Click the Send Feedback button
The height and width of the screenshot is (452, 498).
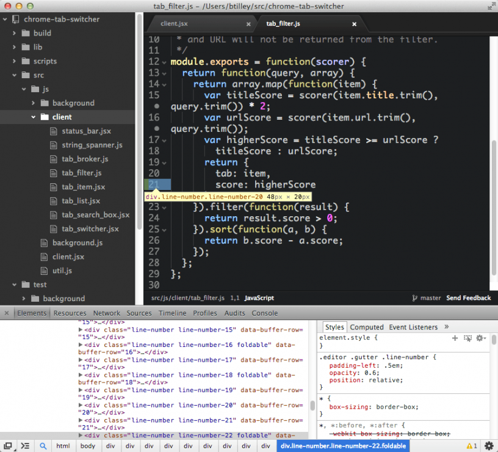tap(469, 297)
